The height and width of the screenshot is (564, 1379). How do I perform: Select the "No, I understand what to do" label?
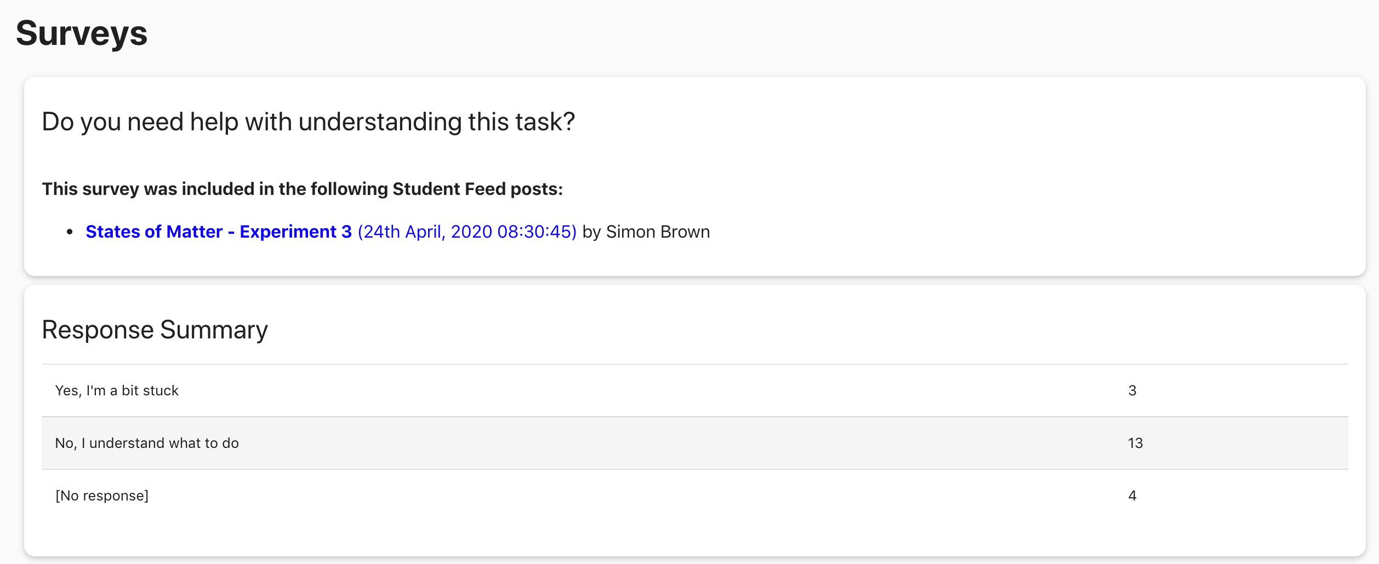point(147,443)
